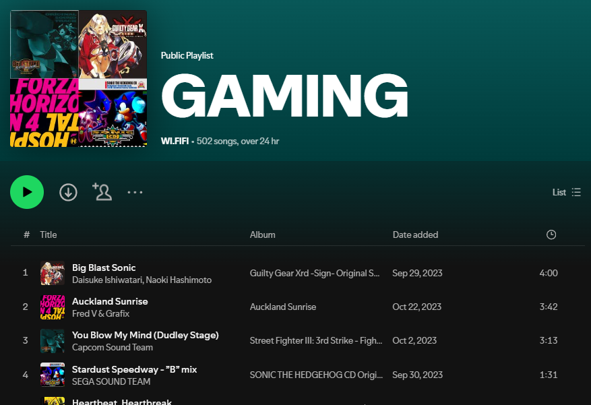Image resolution: width=591 pixels, height=405 pixels.
Task: Click the Sep 29, 2023 date cell
Action: tap(417, 273)
